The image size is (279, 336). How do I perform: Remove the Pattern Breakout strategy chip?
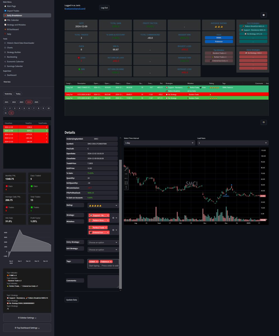click(108, 221)
